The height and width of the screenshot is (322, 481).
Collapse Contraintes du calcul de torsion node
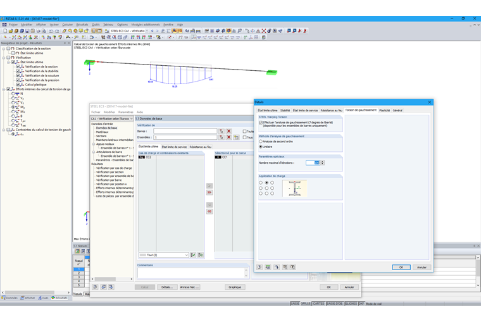point(4,130)
